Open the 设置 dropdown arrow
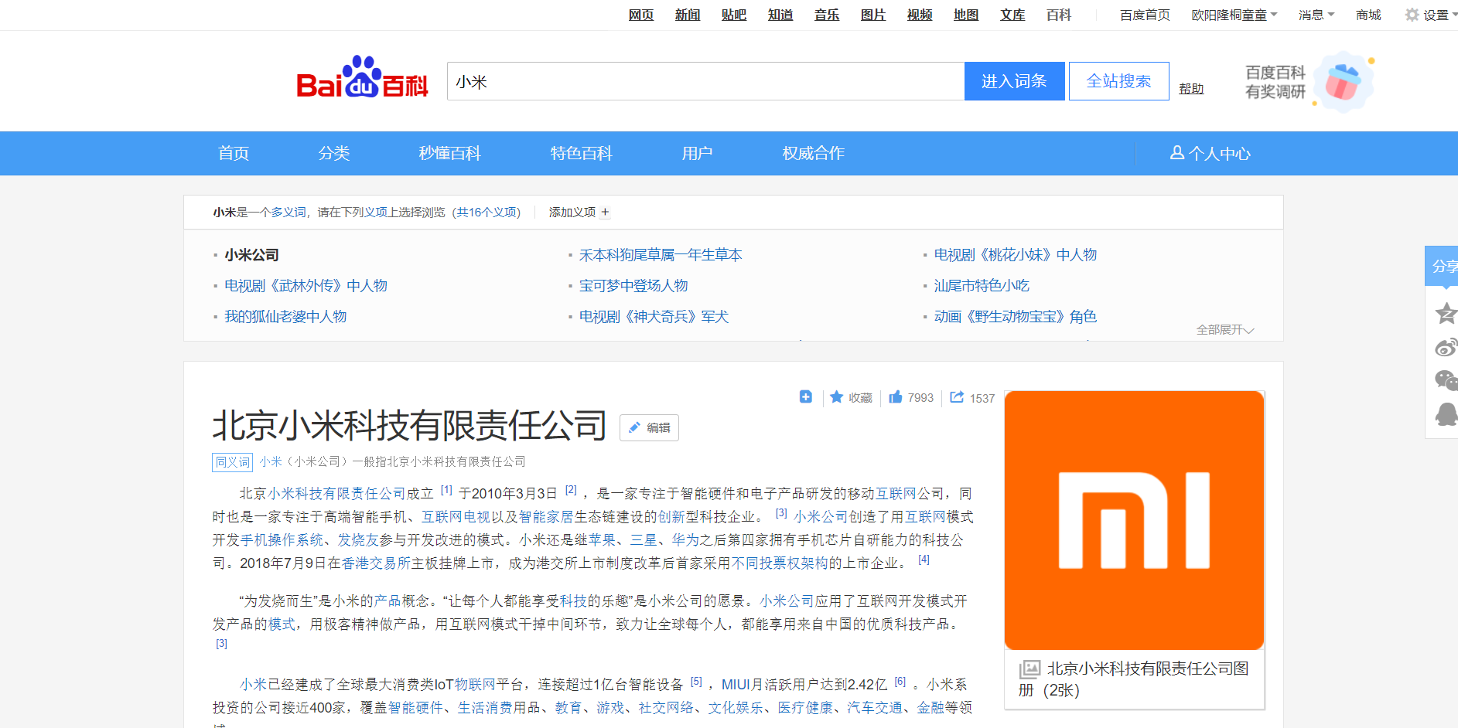1458x728 pixels. point(1454,15)
